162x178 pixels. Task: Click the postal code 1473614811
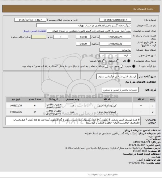140,151
